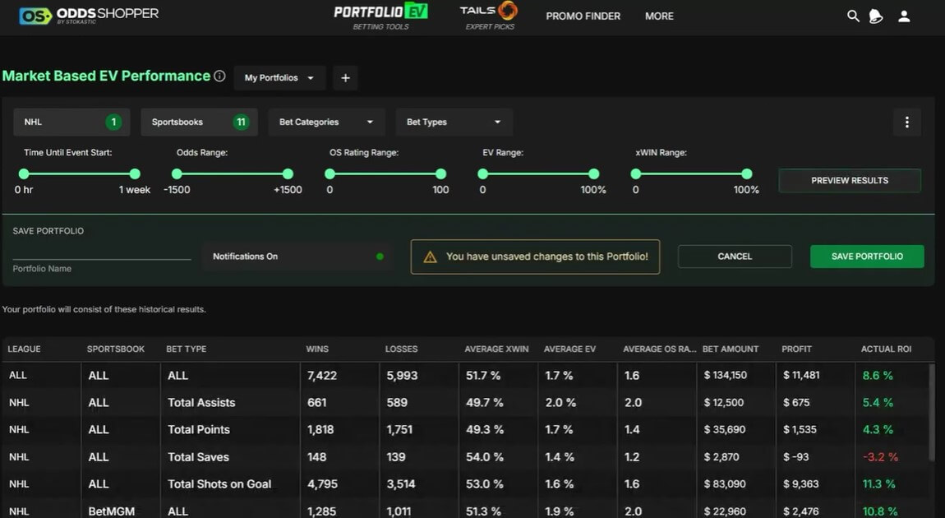Click the PROFIT column header
Image resolution: width=945 pixels, height=518 pixels.
pos(797,349)
